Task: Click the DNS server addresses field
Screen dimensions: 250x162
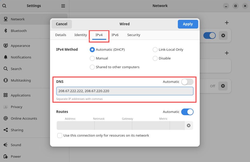Action: (125, 91)
